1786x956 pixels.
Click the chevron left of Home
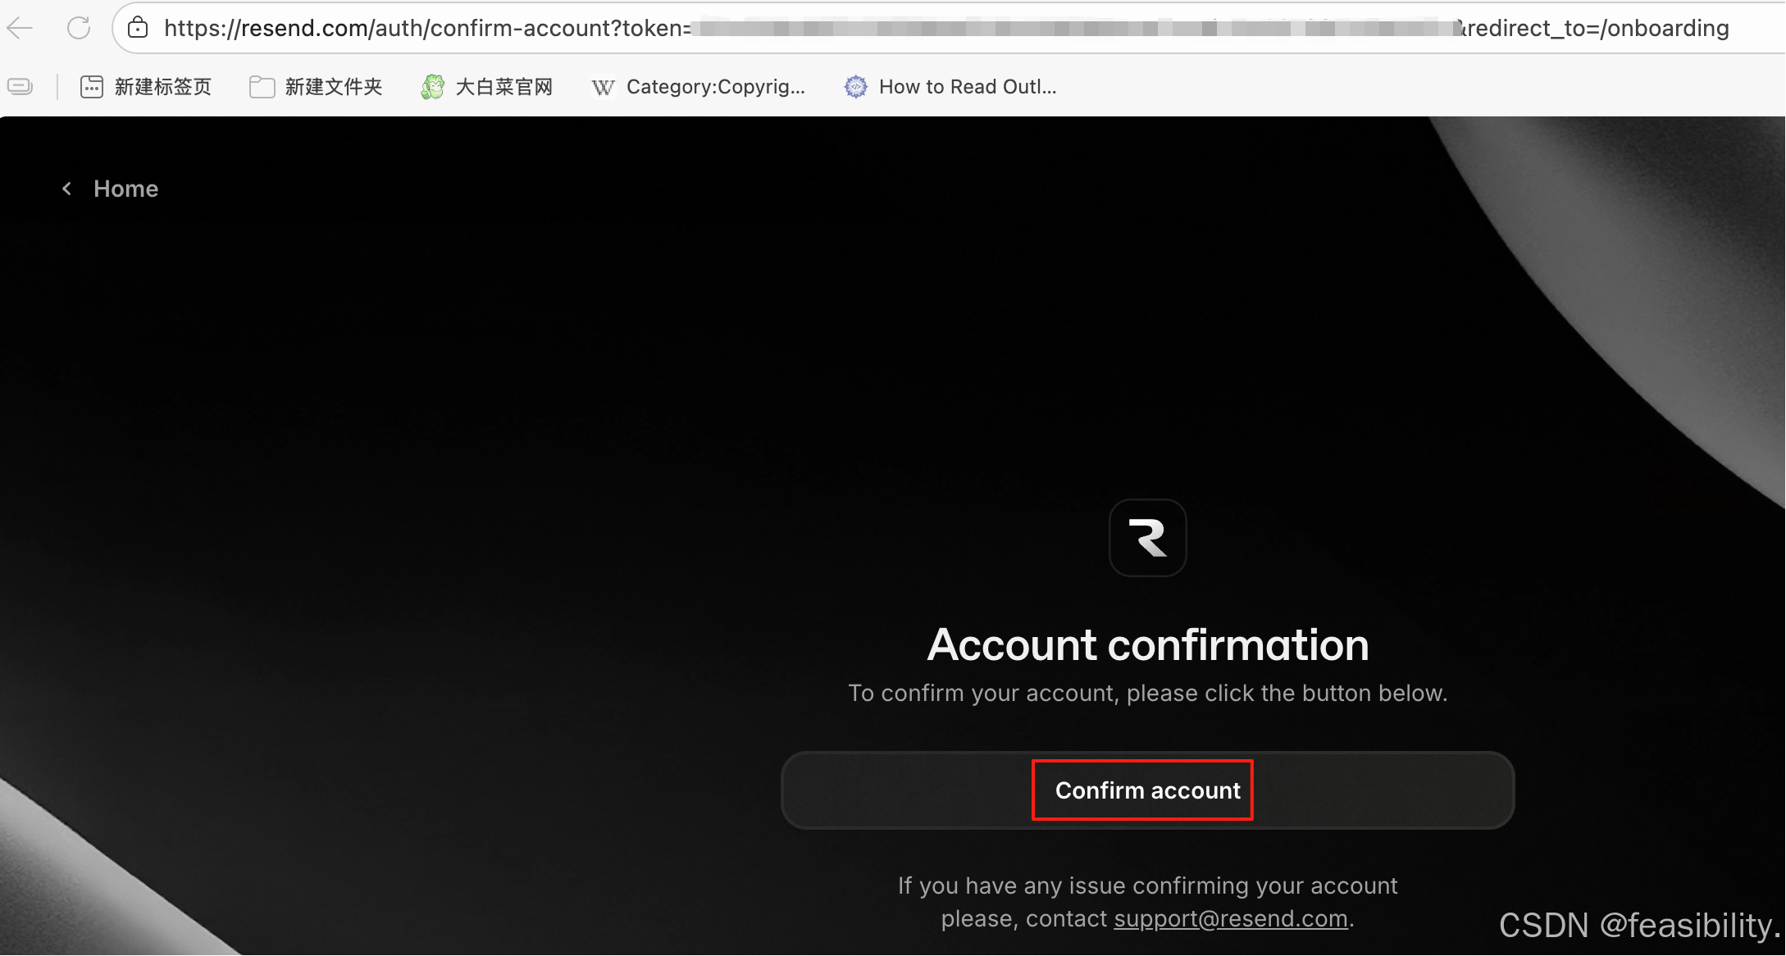[x=67, y=189]
